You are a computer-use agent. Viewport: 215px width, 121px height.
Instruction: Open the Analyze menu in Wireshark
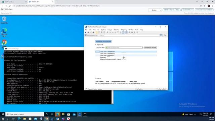pyautogui.click(x=110, y=30)
